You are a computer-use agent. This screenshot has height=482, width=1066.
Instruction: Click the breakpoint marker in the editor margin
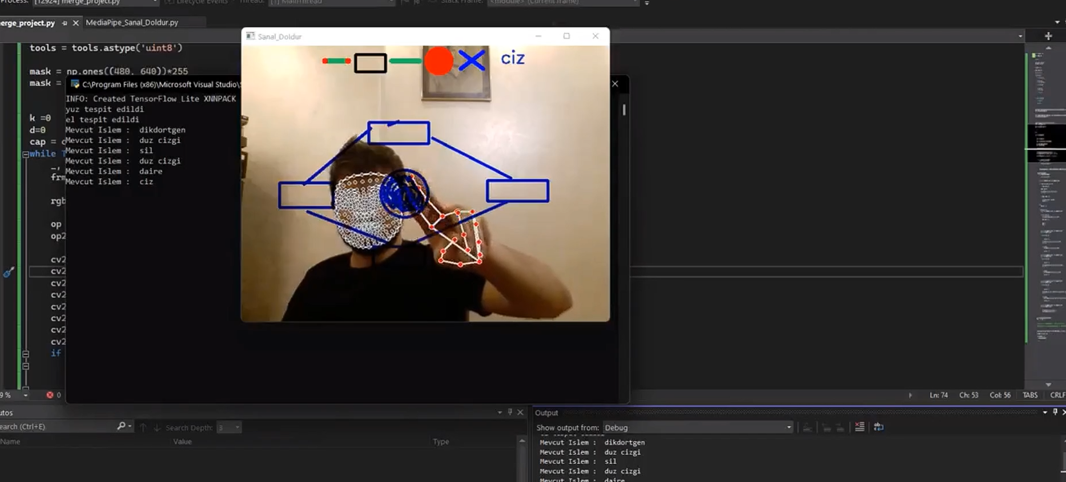point(8,272)
